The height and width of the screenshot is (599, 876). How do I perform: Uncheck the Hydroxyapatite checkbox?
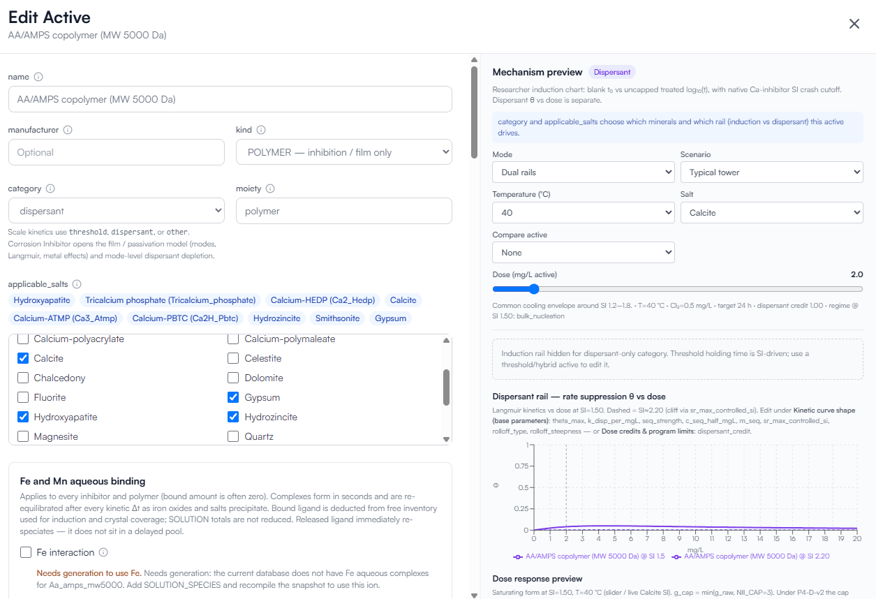pos(23,417)
